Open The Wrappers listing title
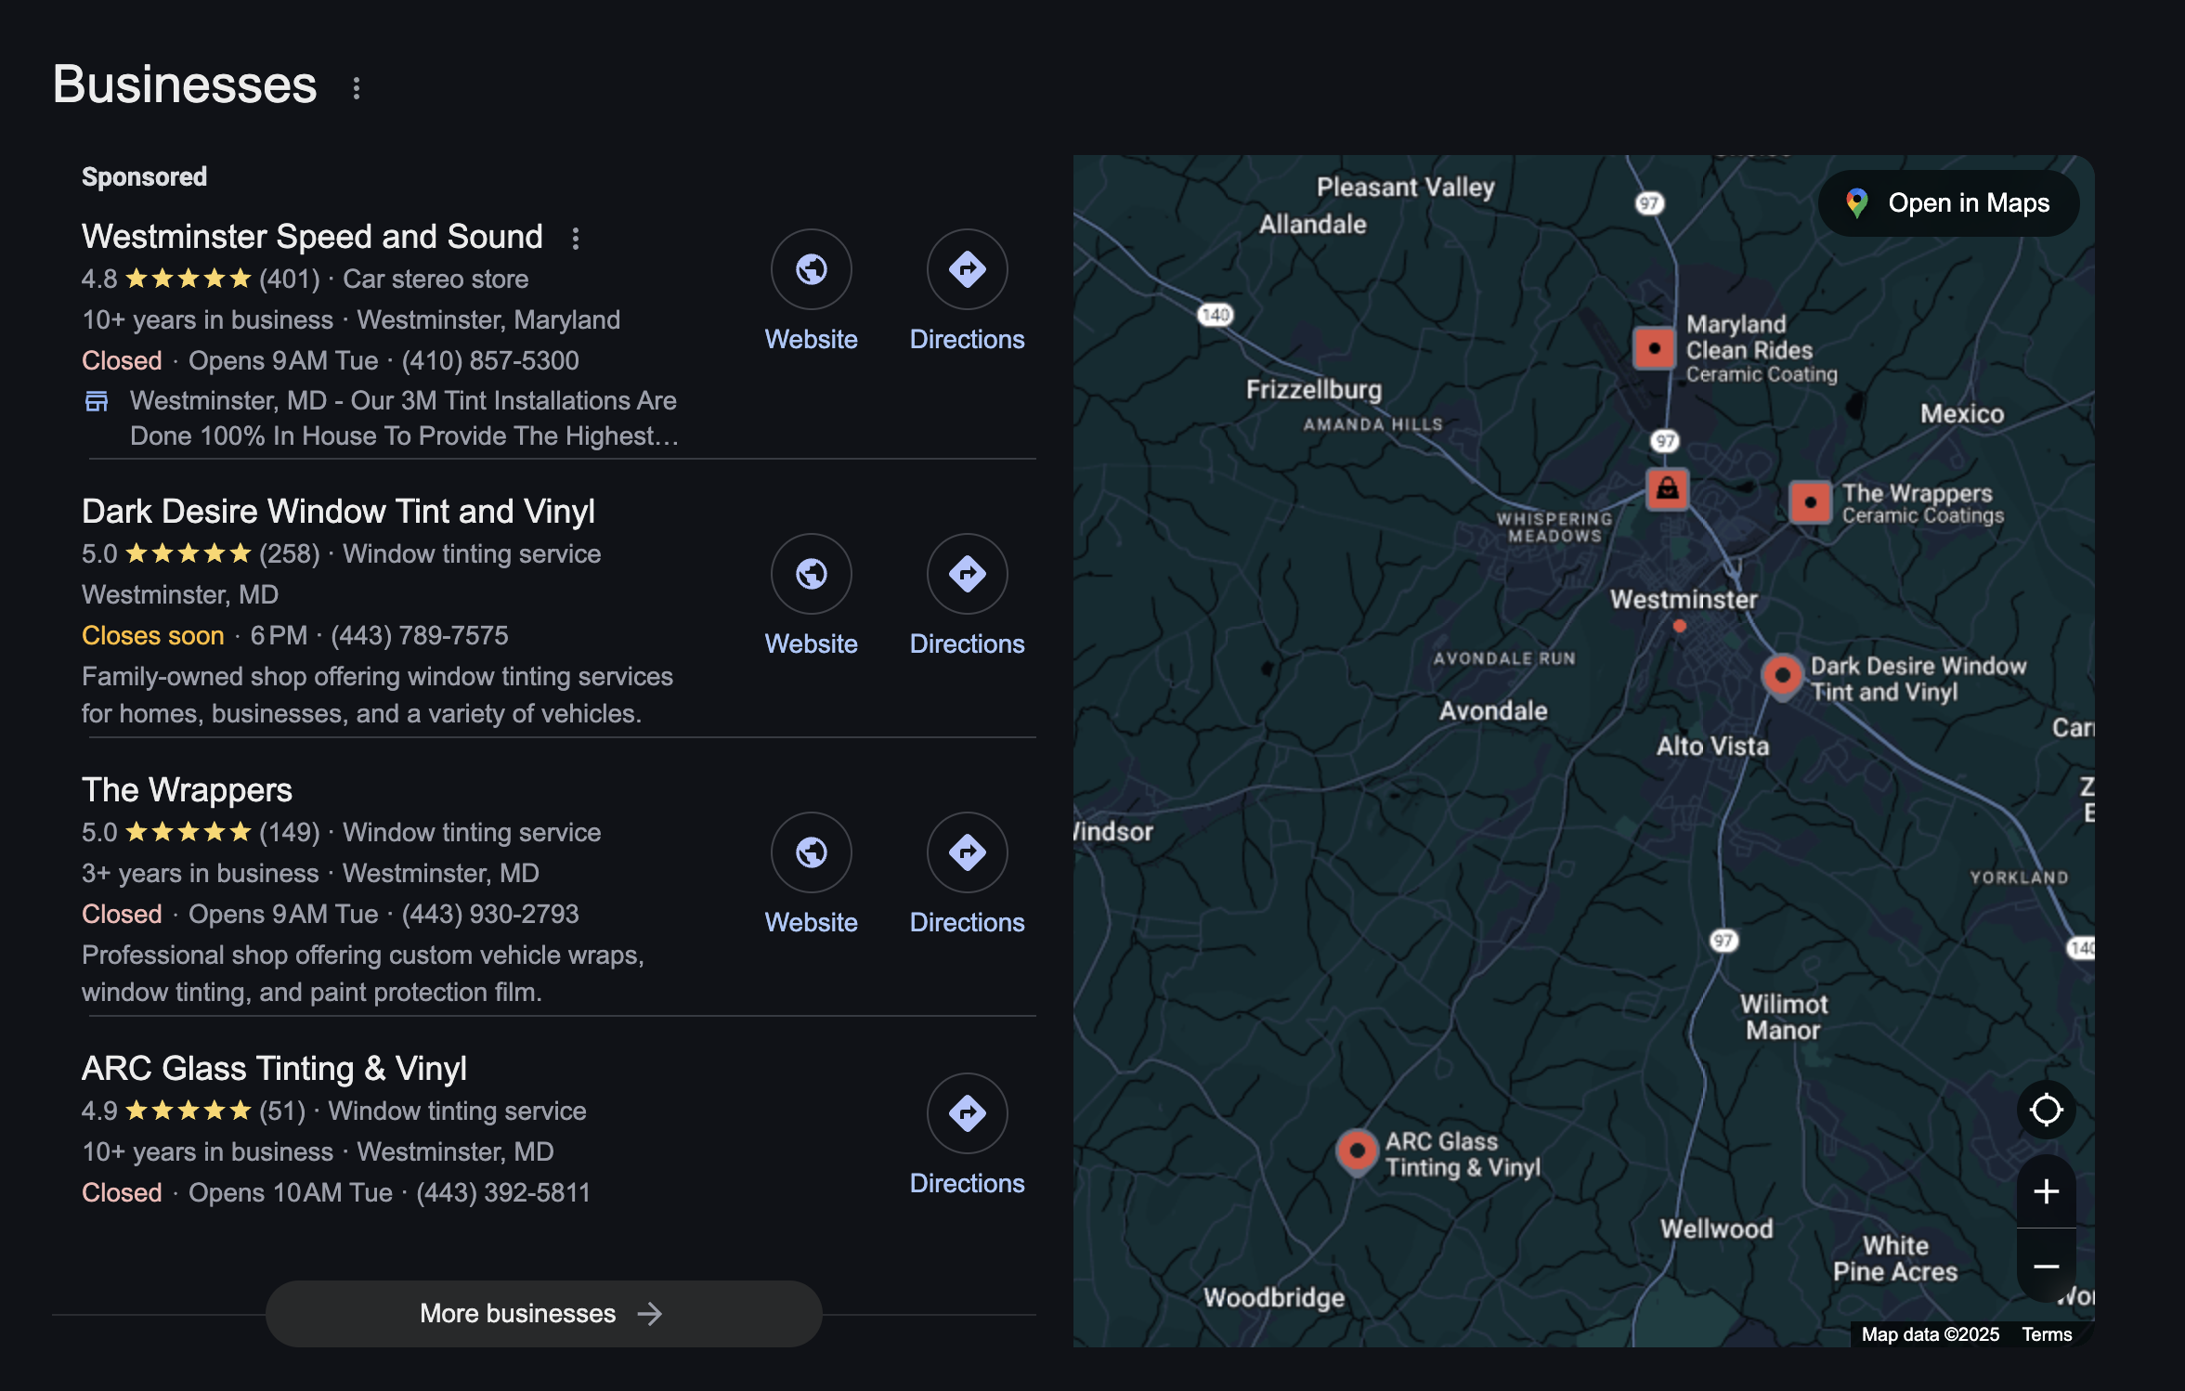The image size is (2185, 1391). pyautogui.click(x=187, y=790)
